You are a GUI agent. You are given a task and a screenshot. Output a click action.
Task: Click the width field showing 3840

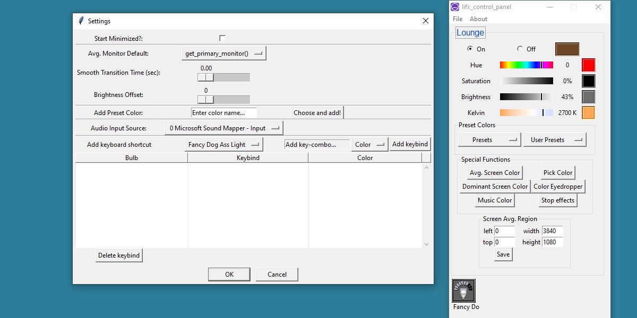553,231
